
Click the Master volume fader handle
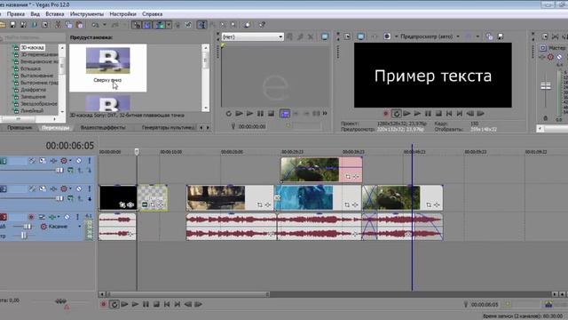(546, 86)
